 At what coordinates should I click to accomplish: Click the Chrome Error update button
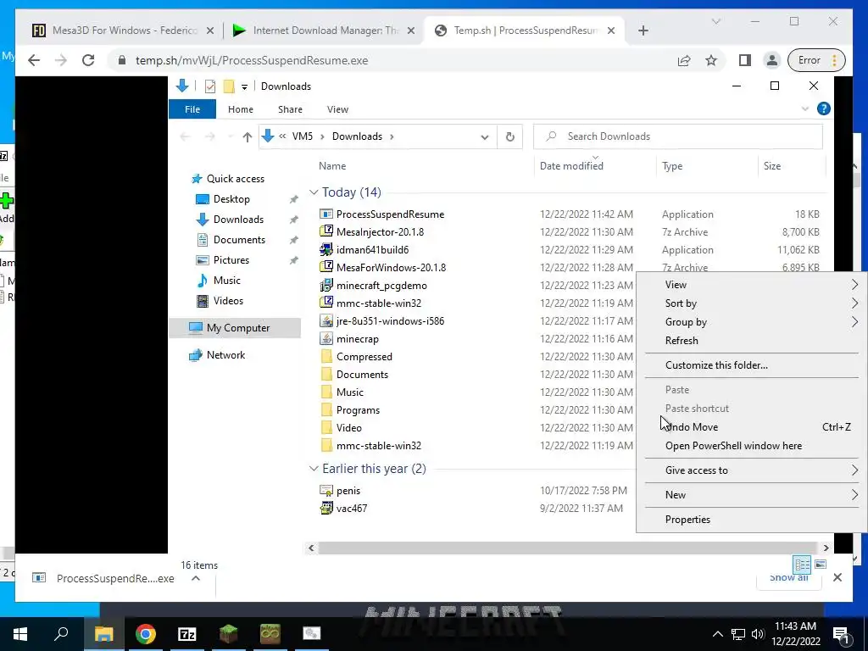816,60
